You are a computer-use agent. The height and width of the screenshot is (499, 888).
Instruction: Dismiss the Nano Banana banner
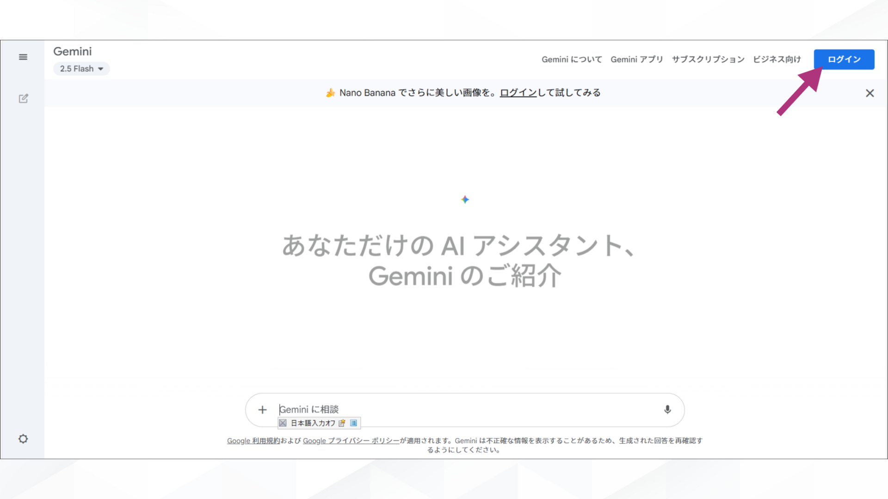click(869, 93)
